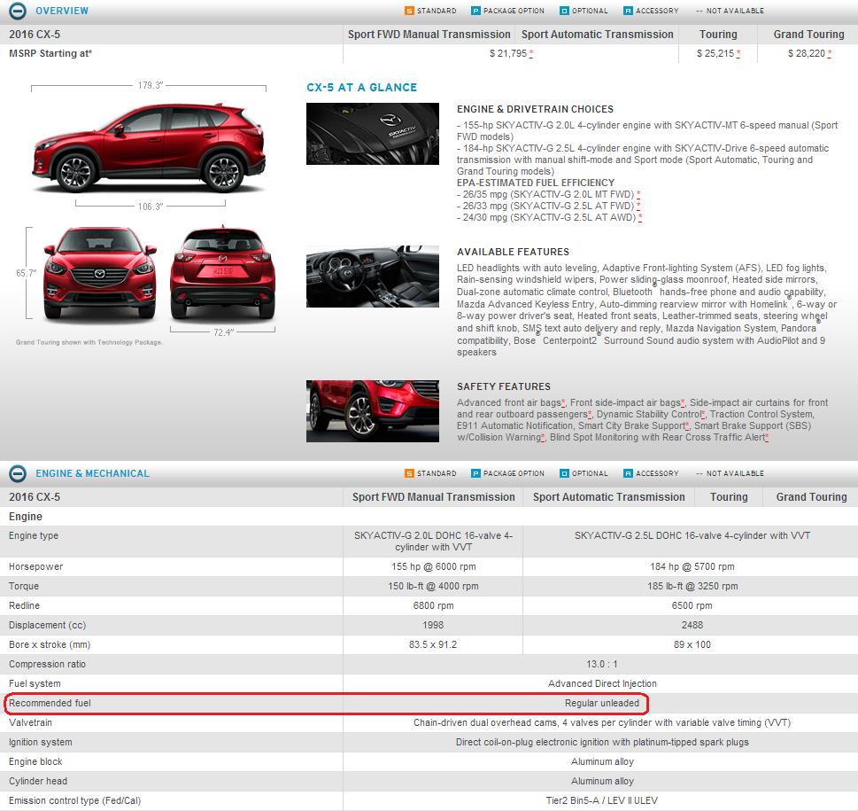Click the red CX-5 front wheel thumbnail
This screenshot has height=811, width=858.
373,411
